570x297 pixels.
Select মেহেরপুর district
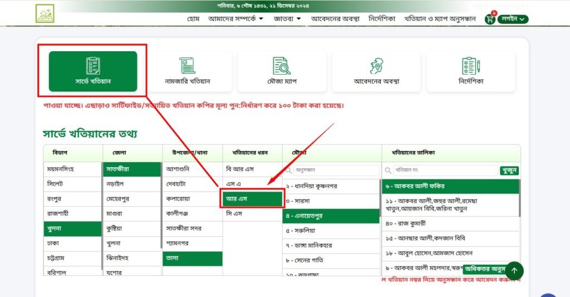tap(132, 199)
